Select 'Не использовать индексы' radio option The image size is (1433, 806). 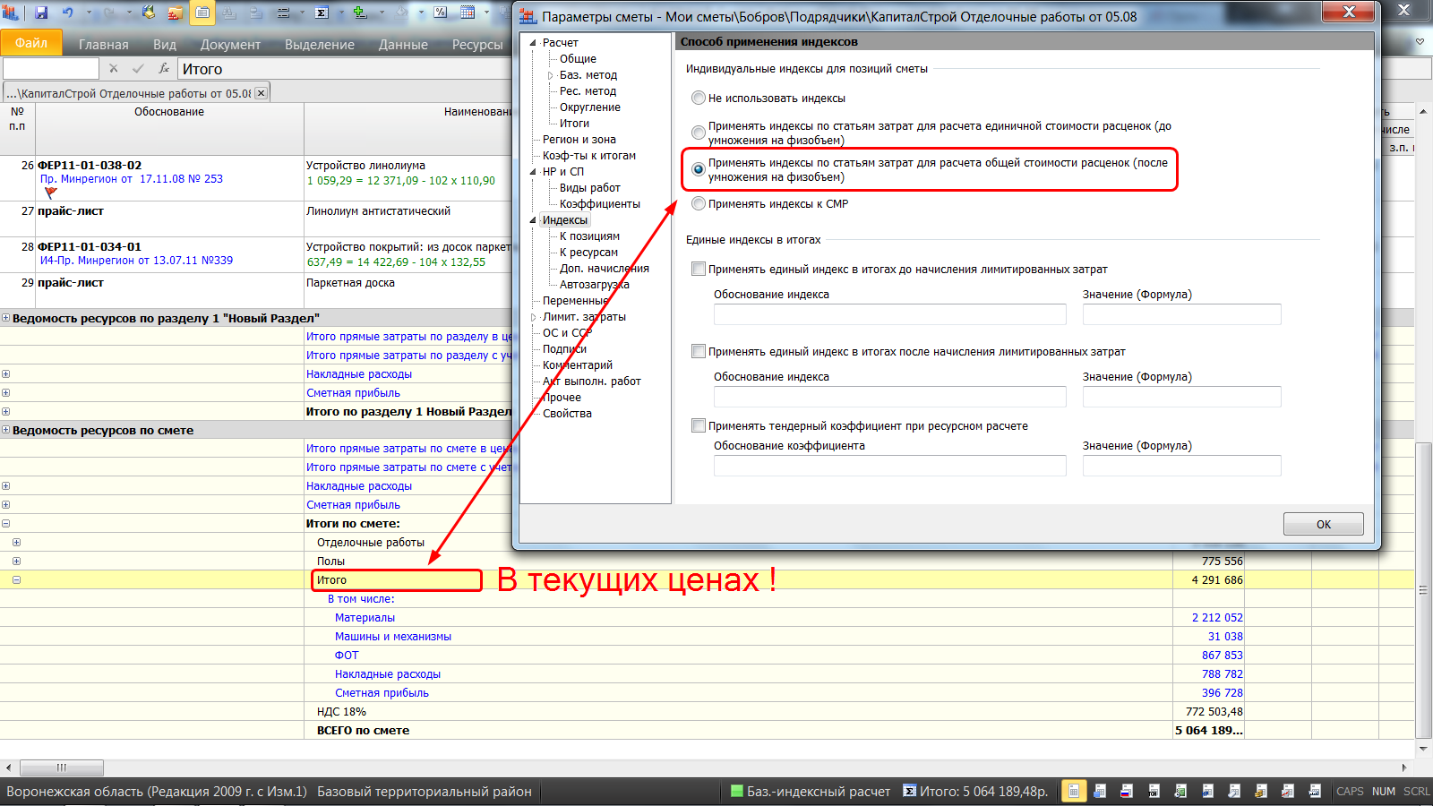point(699,99)
